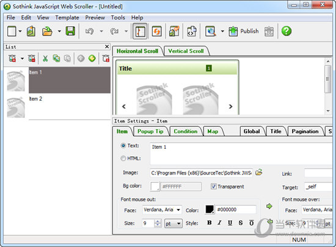
Task: Add a new item to the list
Action: [12, 58]
